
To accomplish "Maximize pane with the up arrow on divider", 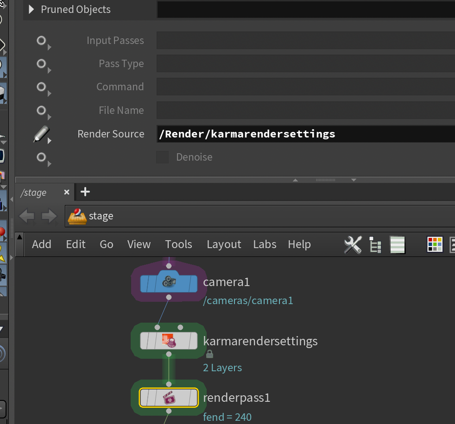I will (296, 180).
